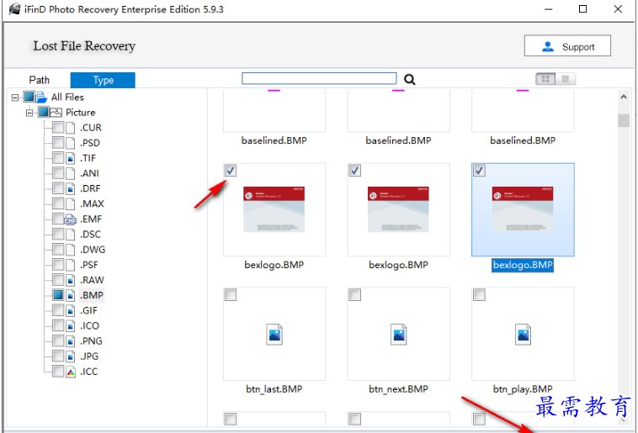638x433 pixels.
Task: Click the .DRF file type icon
Action: click(71, 188)
